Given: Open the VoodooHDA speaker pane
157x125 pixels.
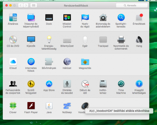Looking at the screenshot, I should tap(85, 106).
